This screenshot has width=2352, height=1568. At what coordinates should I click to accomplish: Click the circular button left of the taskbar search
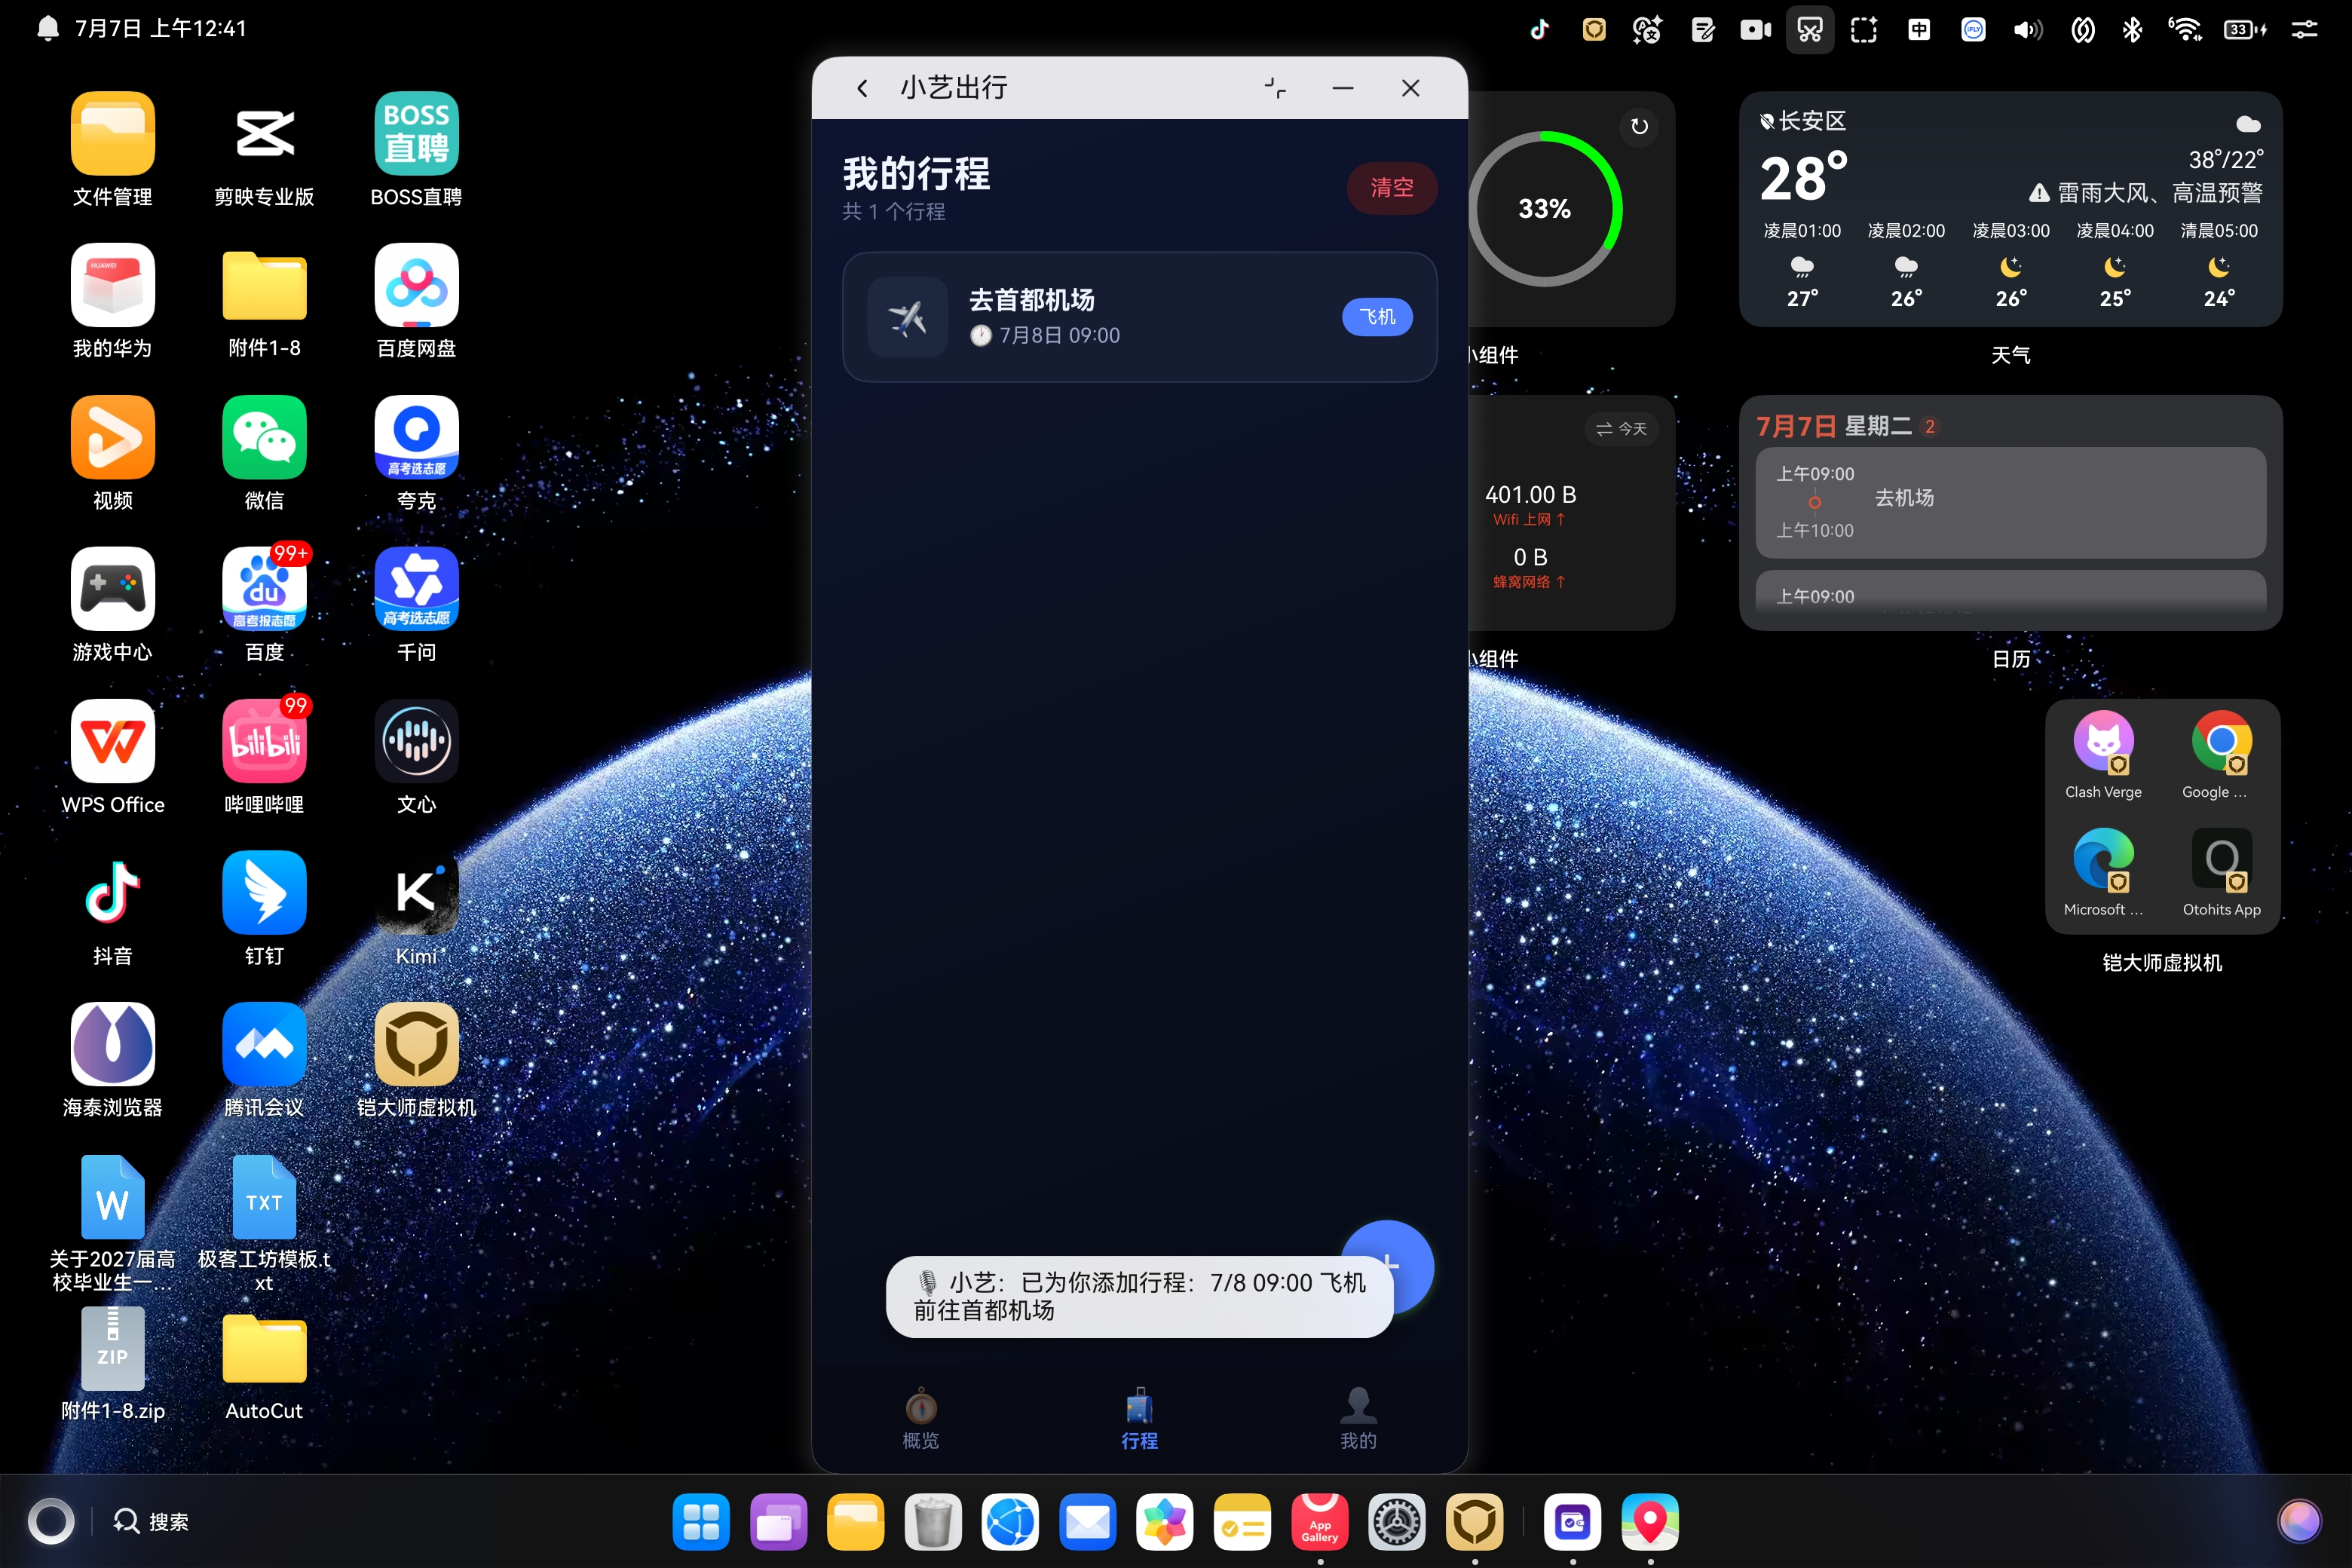[51, 1521]
